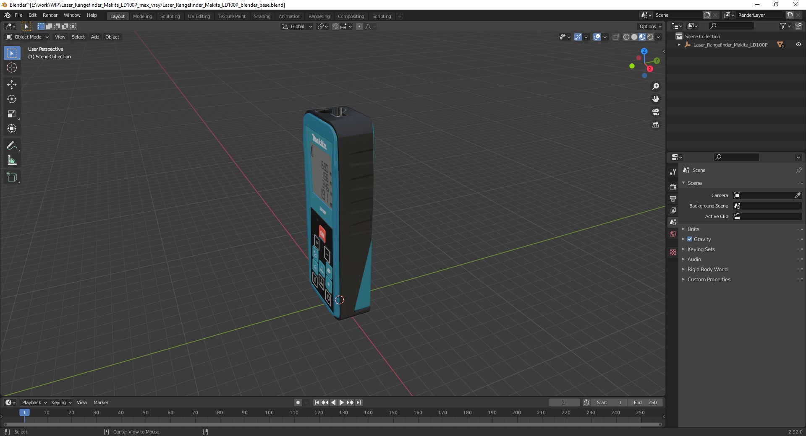Toggle proportional editing
Viewport: 806px width, 436px height.
tap(359, 26)
